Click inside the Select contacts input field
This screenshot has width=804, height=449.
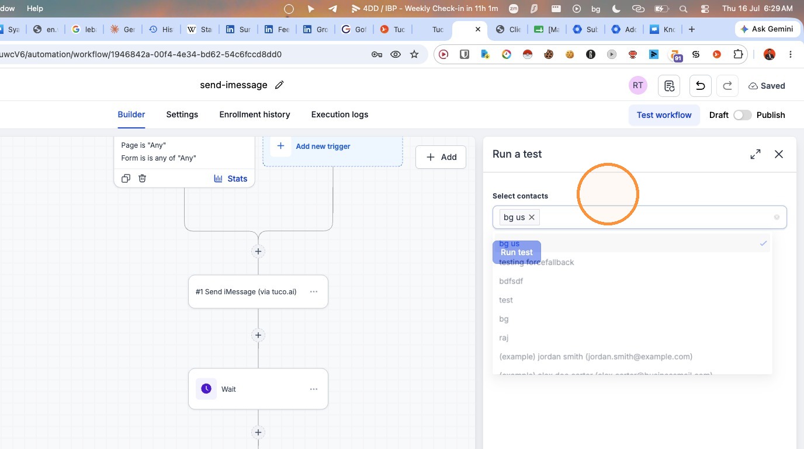[x=654, y=217]
